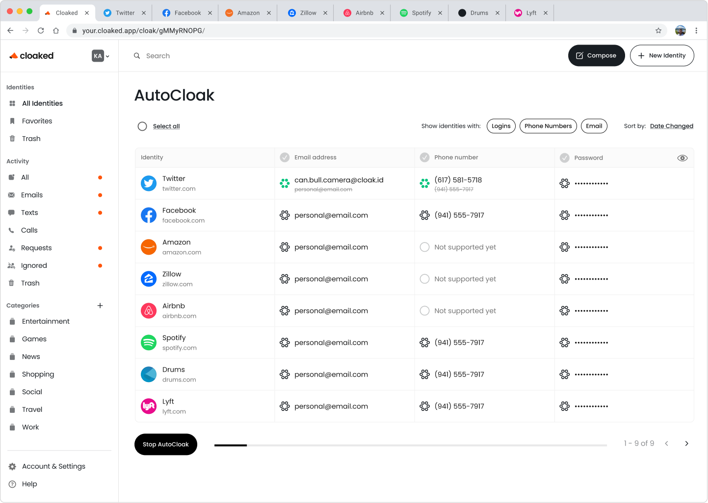Select Zillow's phone number circle

(424, 279)
